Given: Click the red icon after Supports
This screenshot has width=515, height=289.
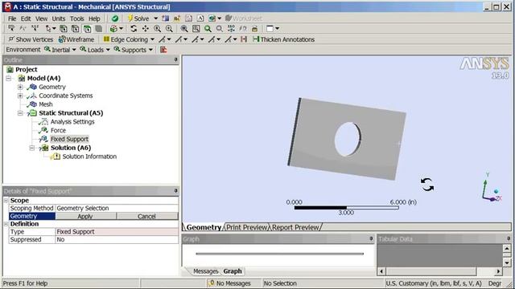Looking at the screenshot, I should [163, 50].
